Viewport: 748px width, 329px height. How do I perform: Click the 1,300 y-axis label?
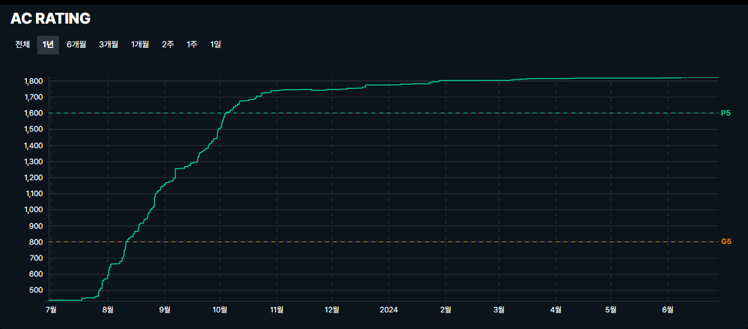(x=34, y=162)
